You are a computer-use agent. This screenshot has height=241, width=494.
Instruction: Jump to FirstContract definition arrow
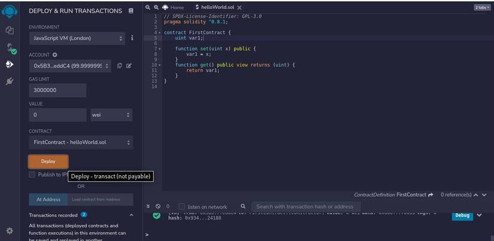click(431, 195)
